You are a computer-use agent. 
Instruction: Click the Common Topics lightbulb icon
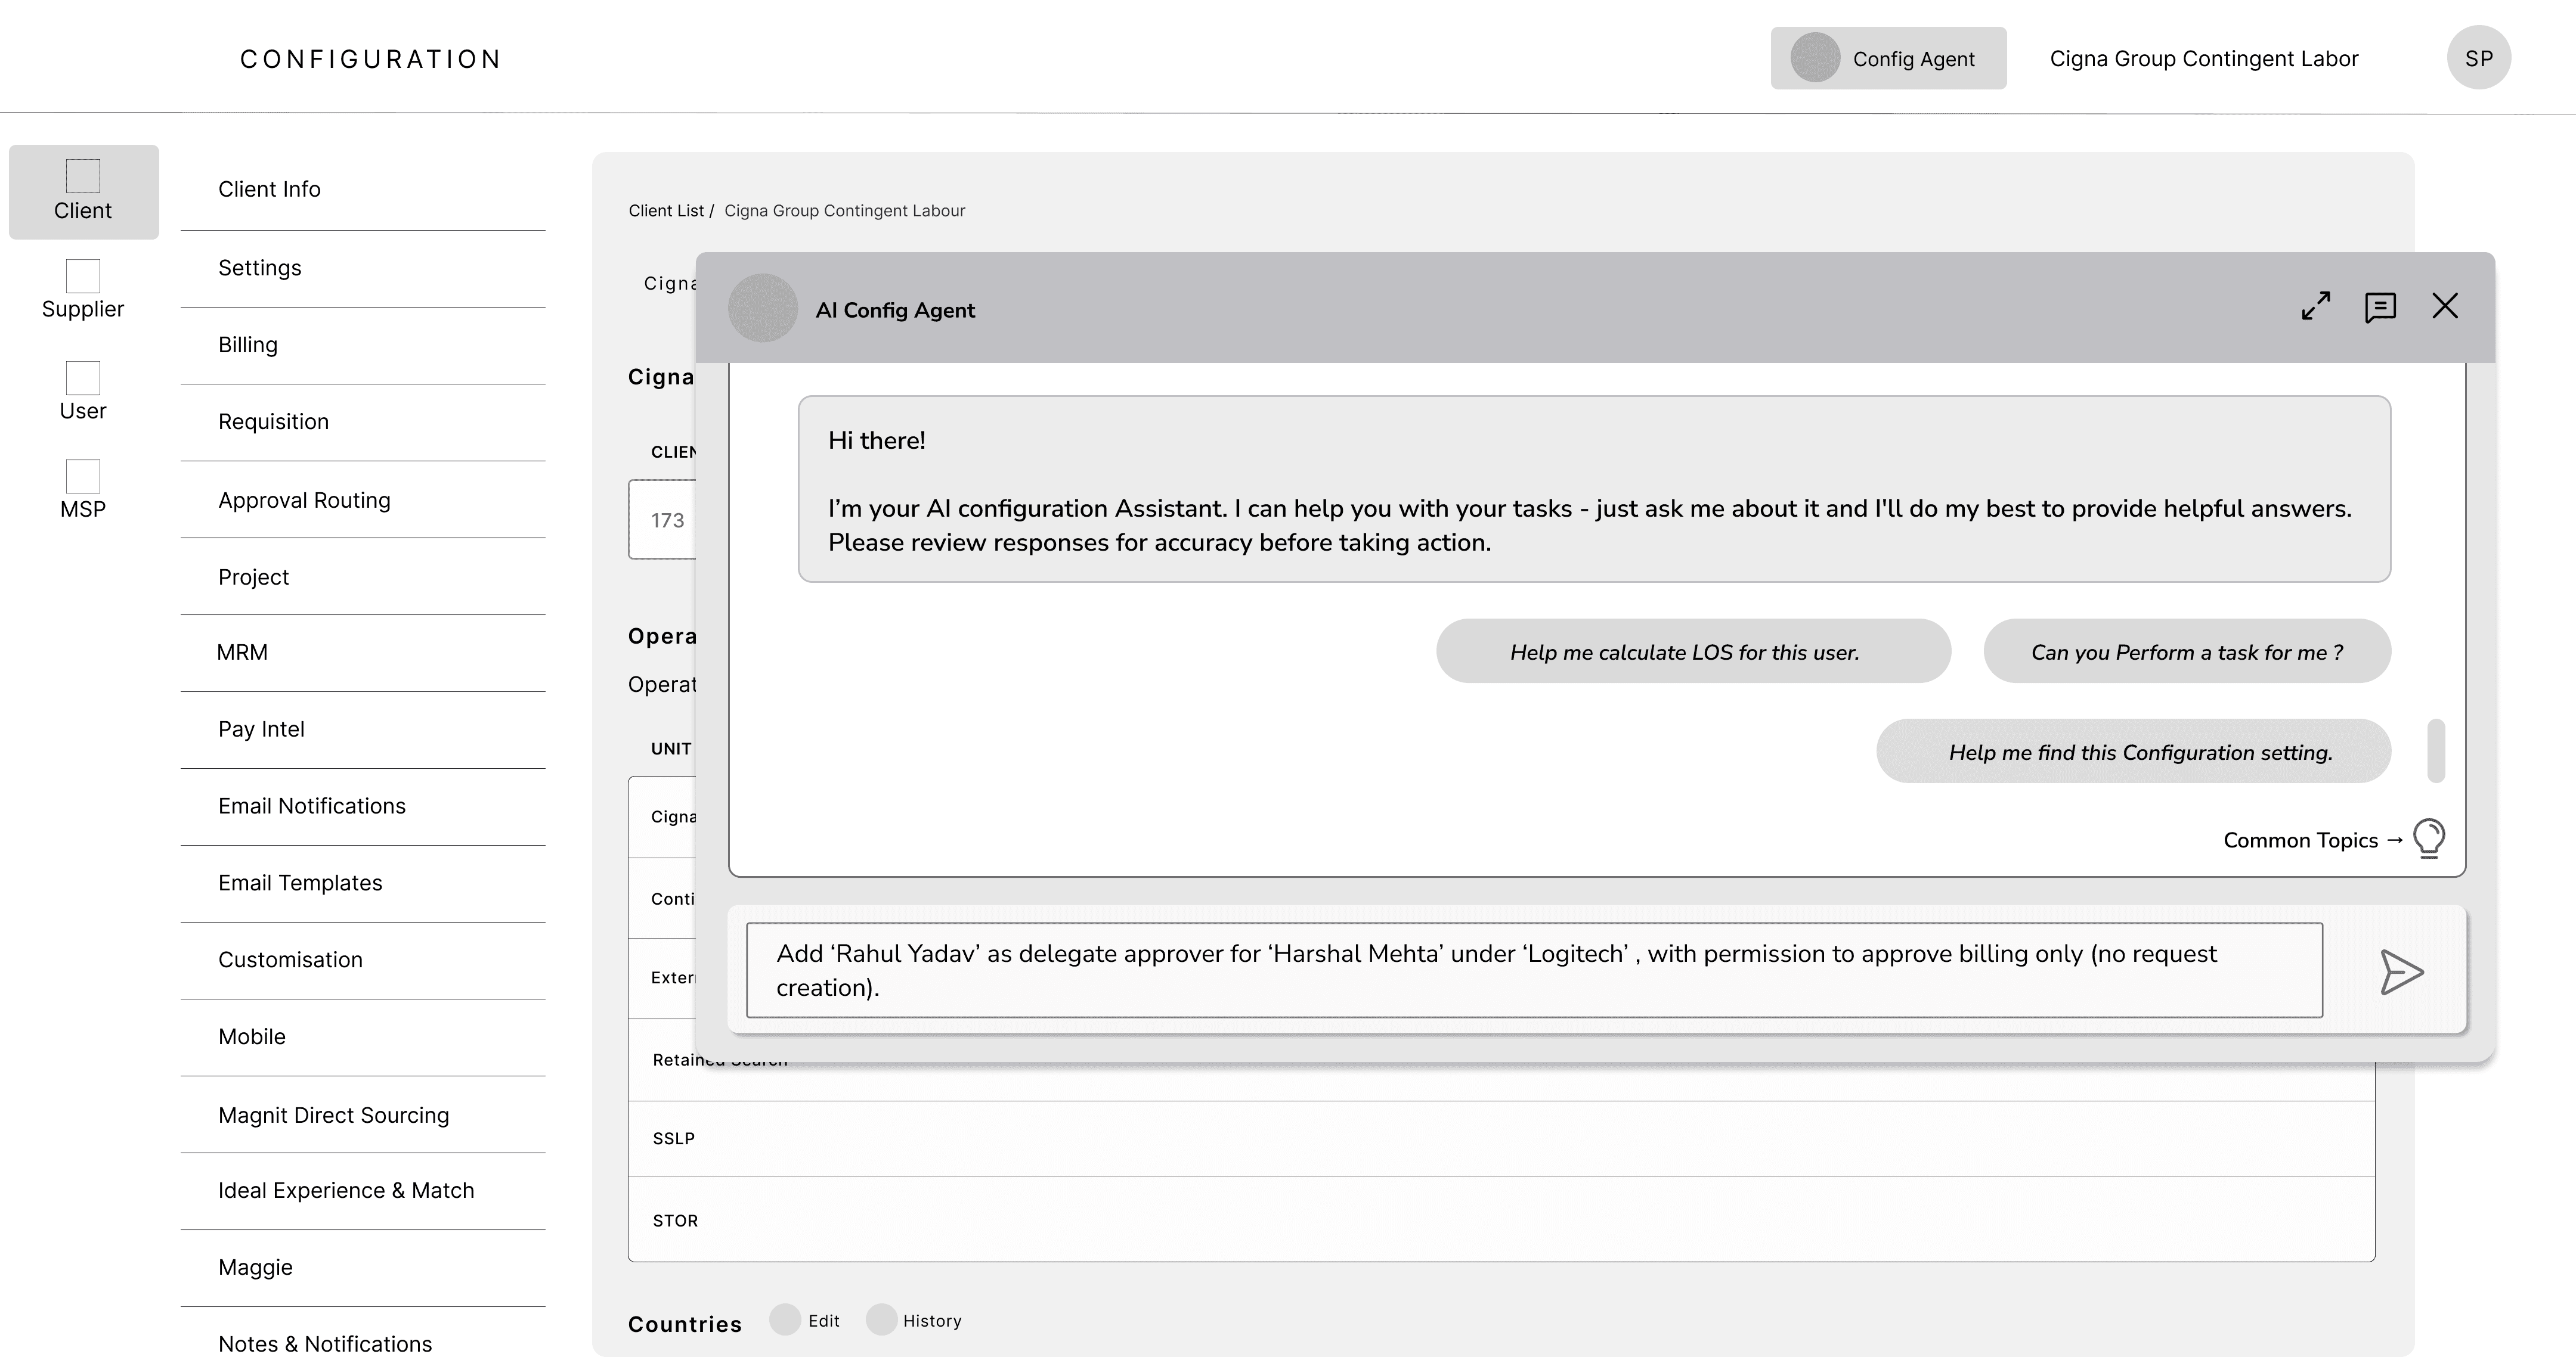tap(2429, 837)
